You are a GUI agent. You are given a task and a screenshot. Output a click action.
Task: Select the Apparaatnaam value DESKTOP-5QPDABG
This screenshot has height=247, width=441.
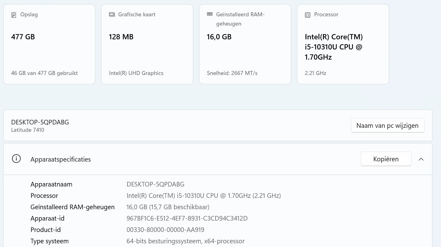tap(156, 184)
